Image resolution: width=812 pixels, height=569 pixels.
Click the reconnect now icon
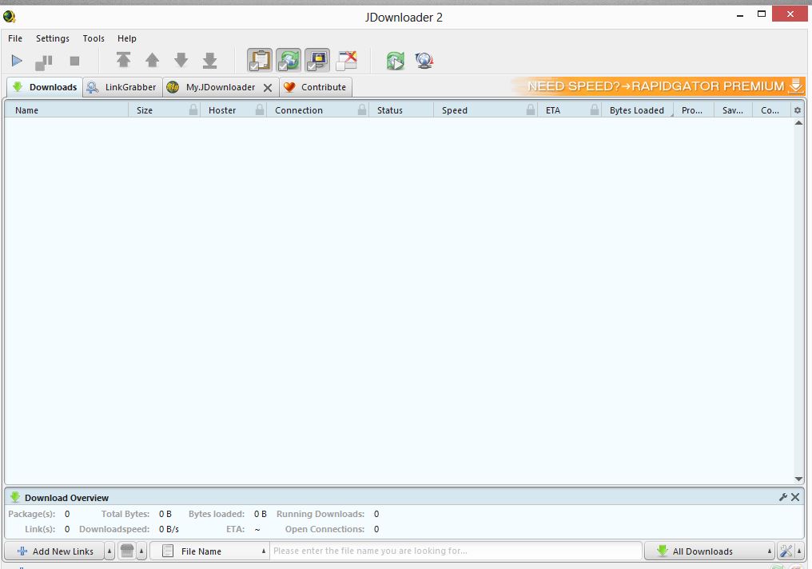(396, 61)
